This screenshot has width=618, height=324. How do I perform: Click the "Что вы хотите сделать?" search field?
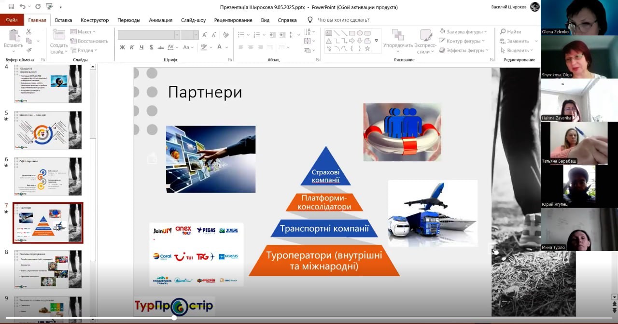(343, 20)
